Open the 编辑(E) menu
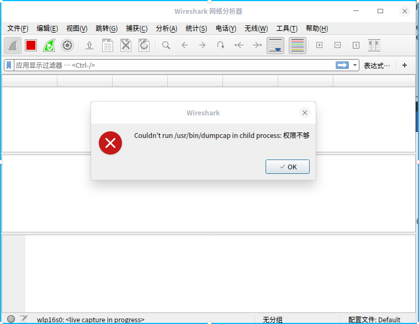 coord(47,28)
